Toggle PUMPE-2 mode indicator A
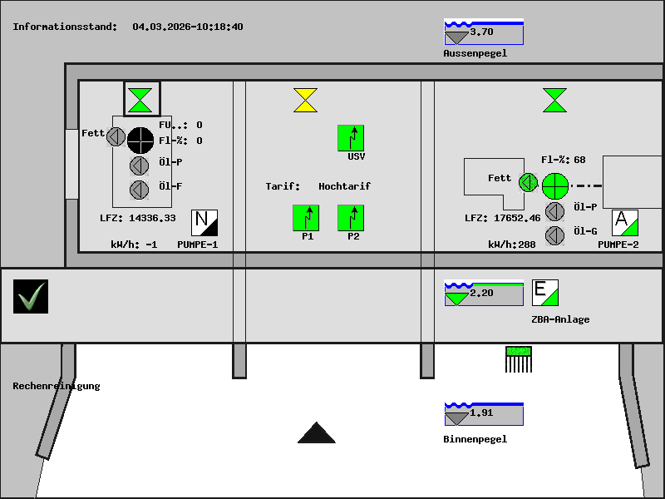Image resolution: width=665 pixels, height=499 pixels. coord(624,223)
